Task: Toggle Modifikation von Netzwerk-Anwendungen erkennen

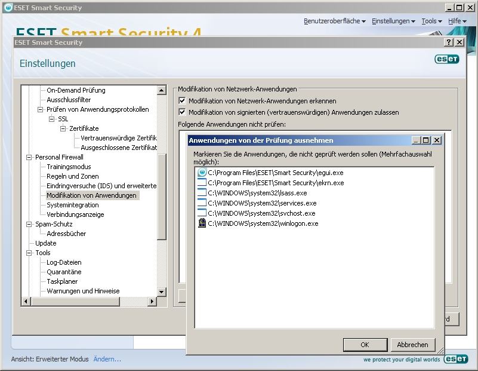Action: (182, 100)
